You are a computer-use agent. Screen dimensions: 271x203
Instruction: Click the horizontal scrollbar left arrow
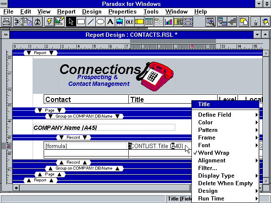click(x=16, y=188)
